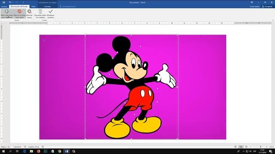Open the Undo history dropdown arrow
The image size is (275, 154).
12,2
